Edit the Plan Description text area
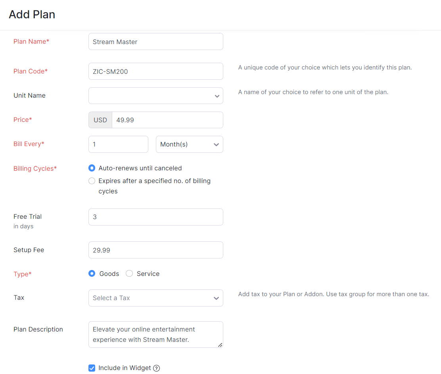 tap(155, 334)
